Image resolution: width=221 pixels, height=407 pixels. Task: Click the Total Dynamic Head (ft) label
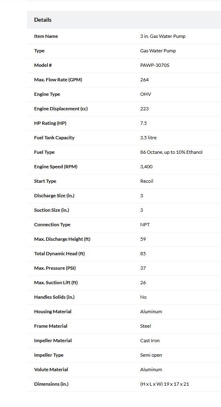tap(59, 254)
